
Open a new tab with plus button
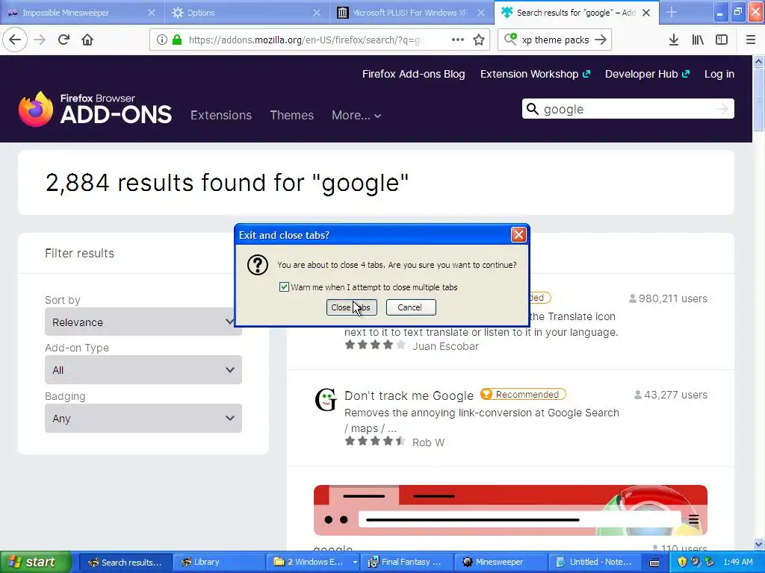(x=672, y=12)
